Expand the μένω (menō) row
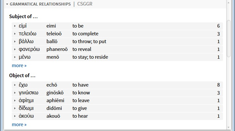The height and width of the screenshot is (131, 235). click(15, 57)
